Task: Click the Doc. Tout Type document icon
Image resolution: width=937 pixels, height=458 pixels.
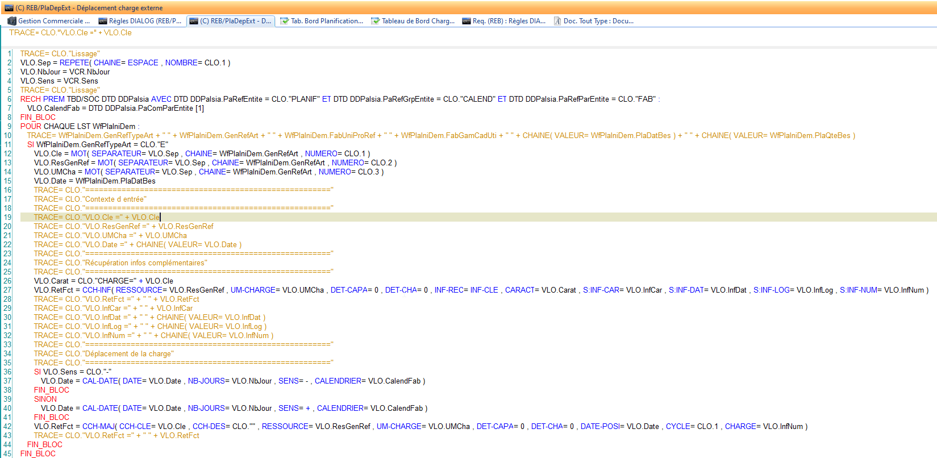Action: [557, 21]
